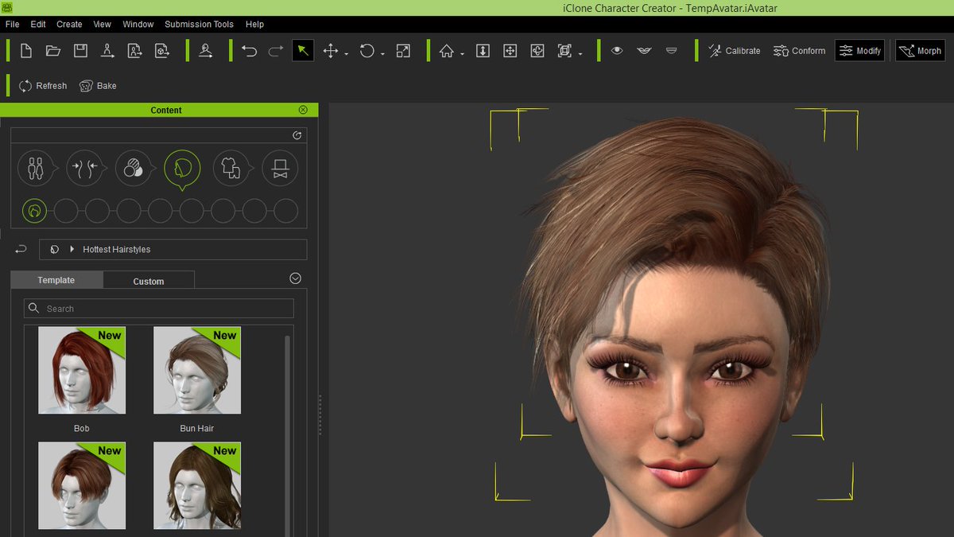The image size is (954, 537).
Task: Click the Refresh button
Action: point(42,85)
